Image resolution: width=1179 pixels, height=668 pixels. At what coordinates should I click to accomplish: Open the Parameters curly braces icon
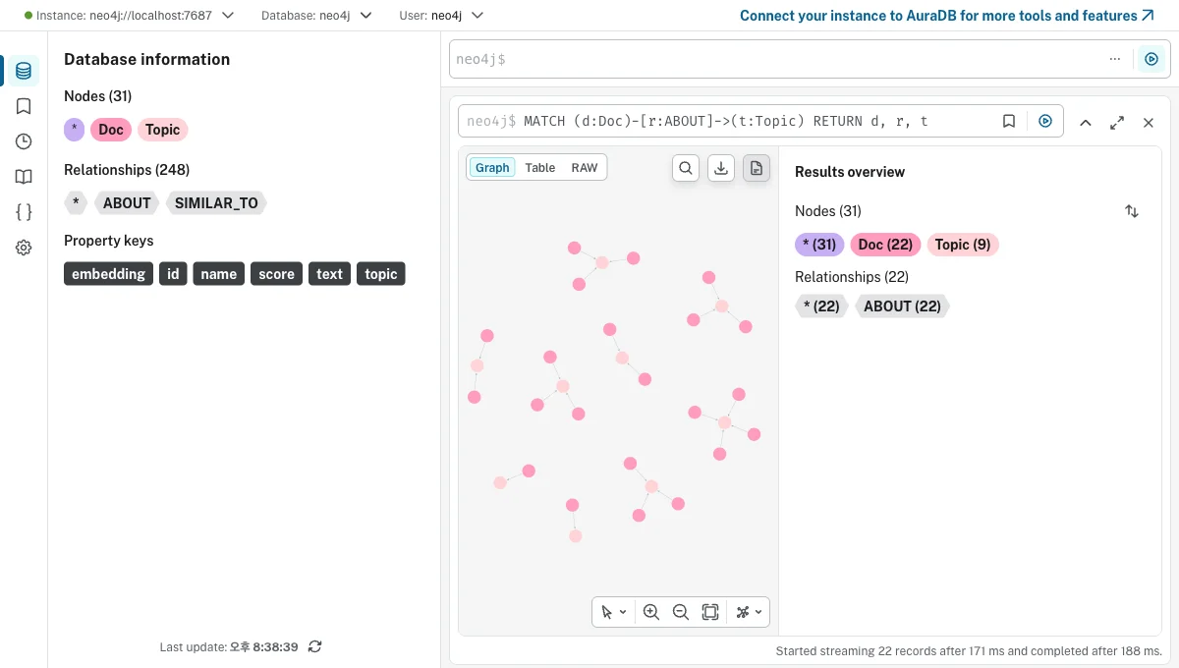click(x=24, y=212)
